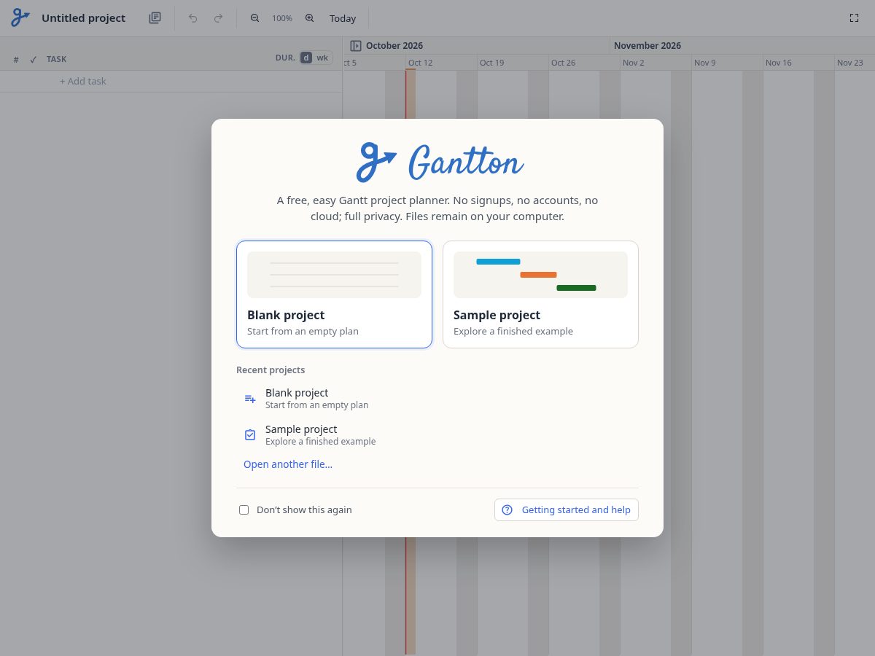Click the November 2026 month header

click(647, 45)
